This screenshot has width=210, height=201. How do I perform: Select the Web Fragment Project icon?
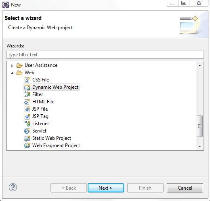tap(27, 145)
